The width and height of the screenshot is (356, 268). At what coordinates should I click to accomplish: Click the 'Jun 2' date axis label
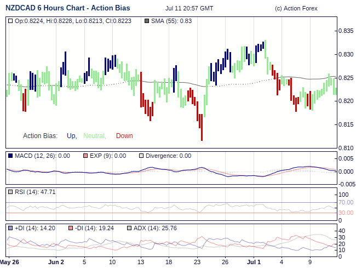tap(56, 262)
